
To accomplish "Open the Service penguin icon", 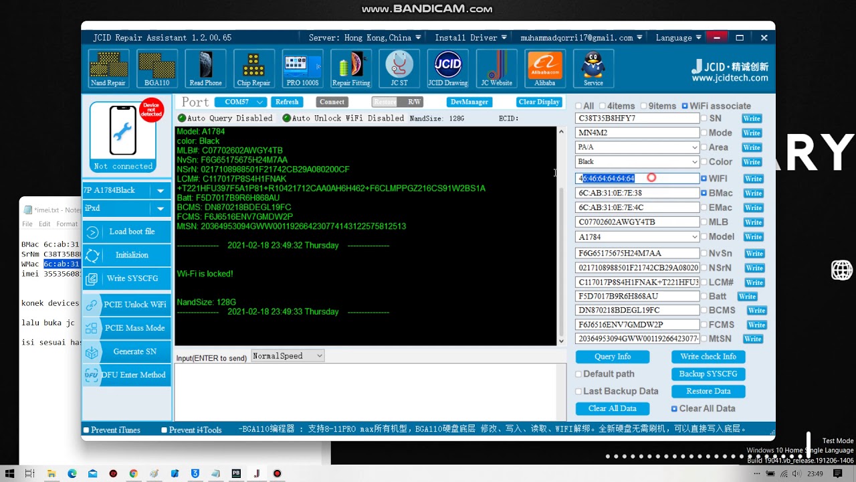I will pos(593,68).
